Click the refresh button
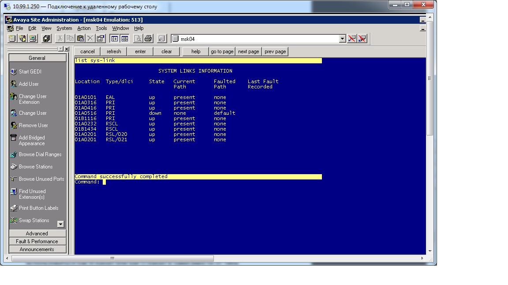The width and height of the screenshot is (508, 285). (114, 51)
